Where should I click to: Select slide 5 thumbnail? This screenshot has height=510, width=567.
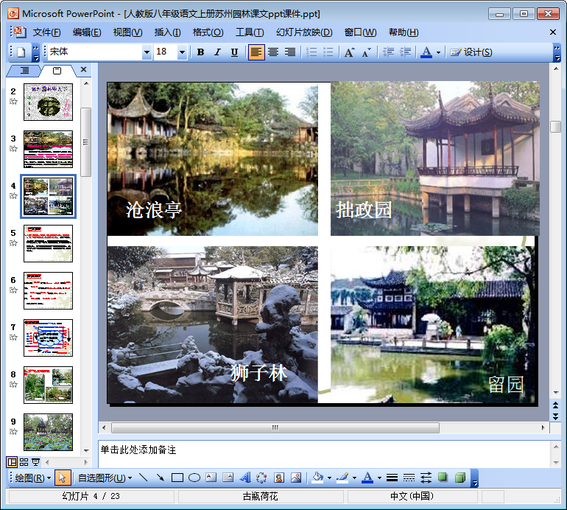pyautogui.click(x=48, y=244)
